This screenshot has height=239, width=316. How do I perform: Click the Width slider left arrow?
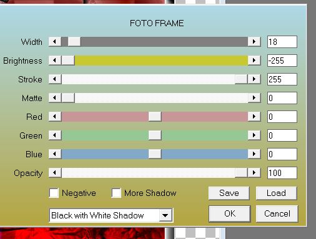point(55,42)
